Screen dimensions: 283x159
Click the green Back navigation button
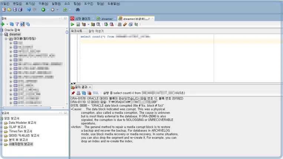43,10
